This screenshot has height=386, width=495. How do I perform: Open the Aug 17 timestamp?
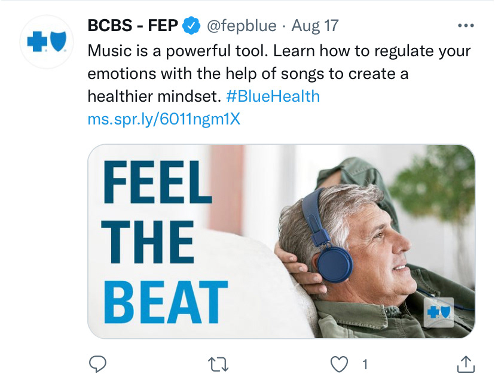click(x=315, y=26)
